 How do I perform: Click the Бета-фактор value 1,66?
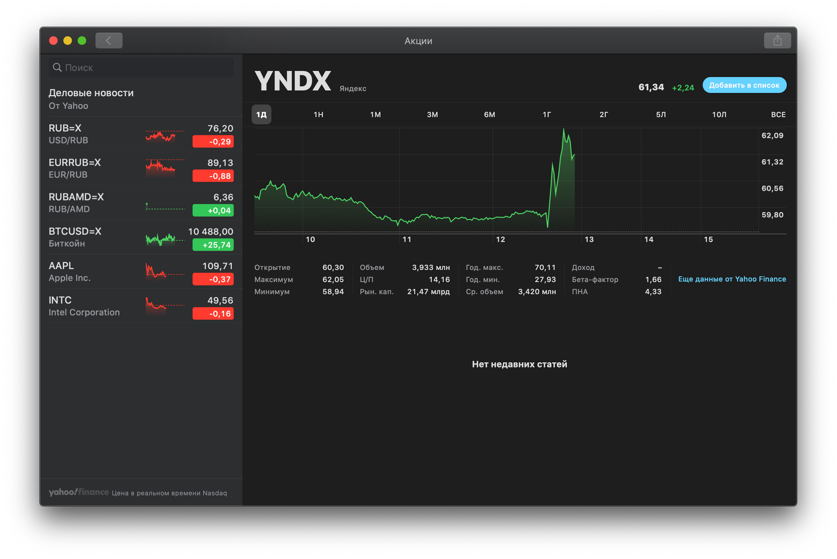653,279
